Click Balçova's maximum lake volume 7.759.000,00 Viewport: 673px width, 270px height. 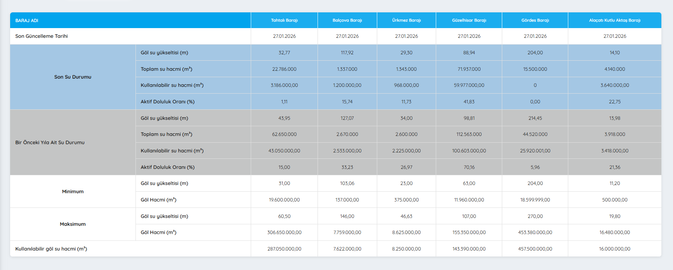pos(347,232)
